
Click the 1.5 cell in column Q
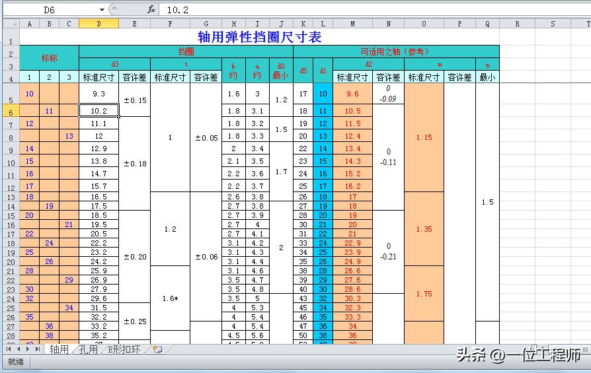[x=487, y=202]
